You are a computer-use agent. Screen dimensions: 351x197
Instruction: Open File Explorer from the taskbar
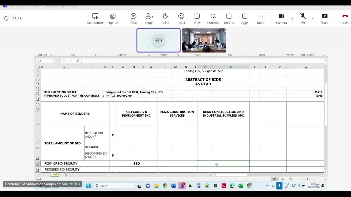point(157,186)
